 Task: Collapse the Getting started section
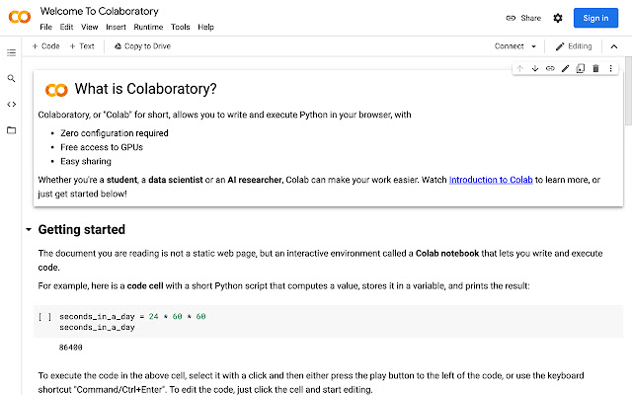(29, 230)
